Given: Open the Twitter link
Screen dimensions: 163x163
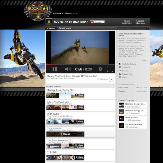Looking at the screenshot, I should coord(125,71).
